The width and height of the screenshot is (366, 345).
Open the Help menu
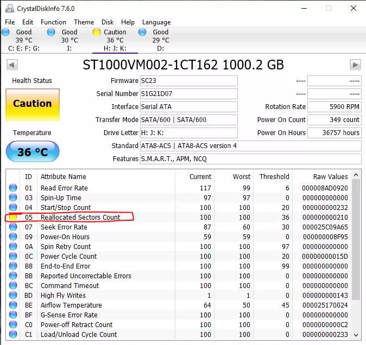click(128, 22)
